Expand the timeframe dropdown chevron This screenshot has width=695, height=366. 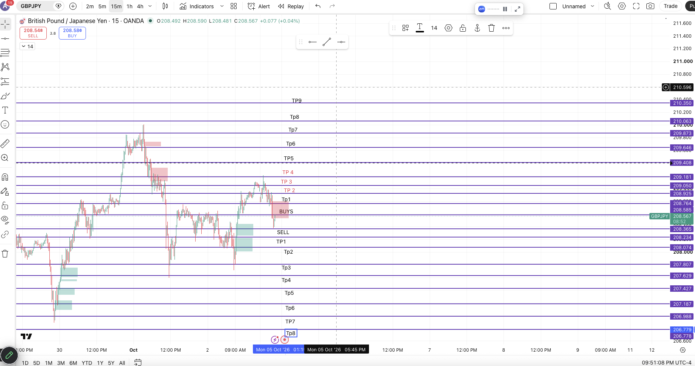(150, 6)
